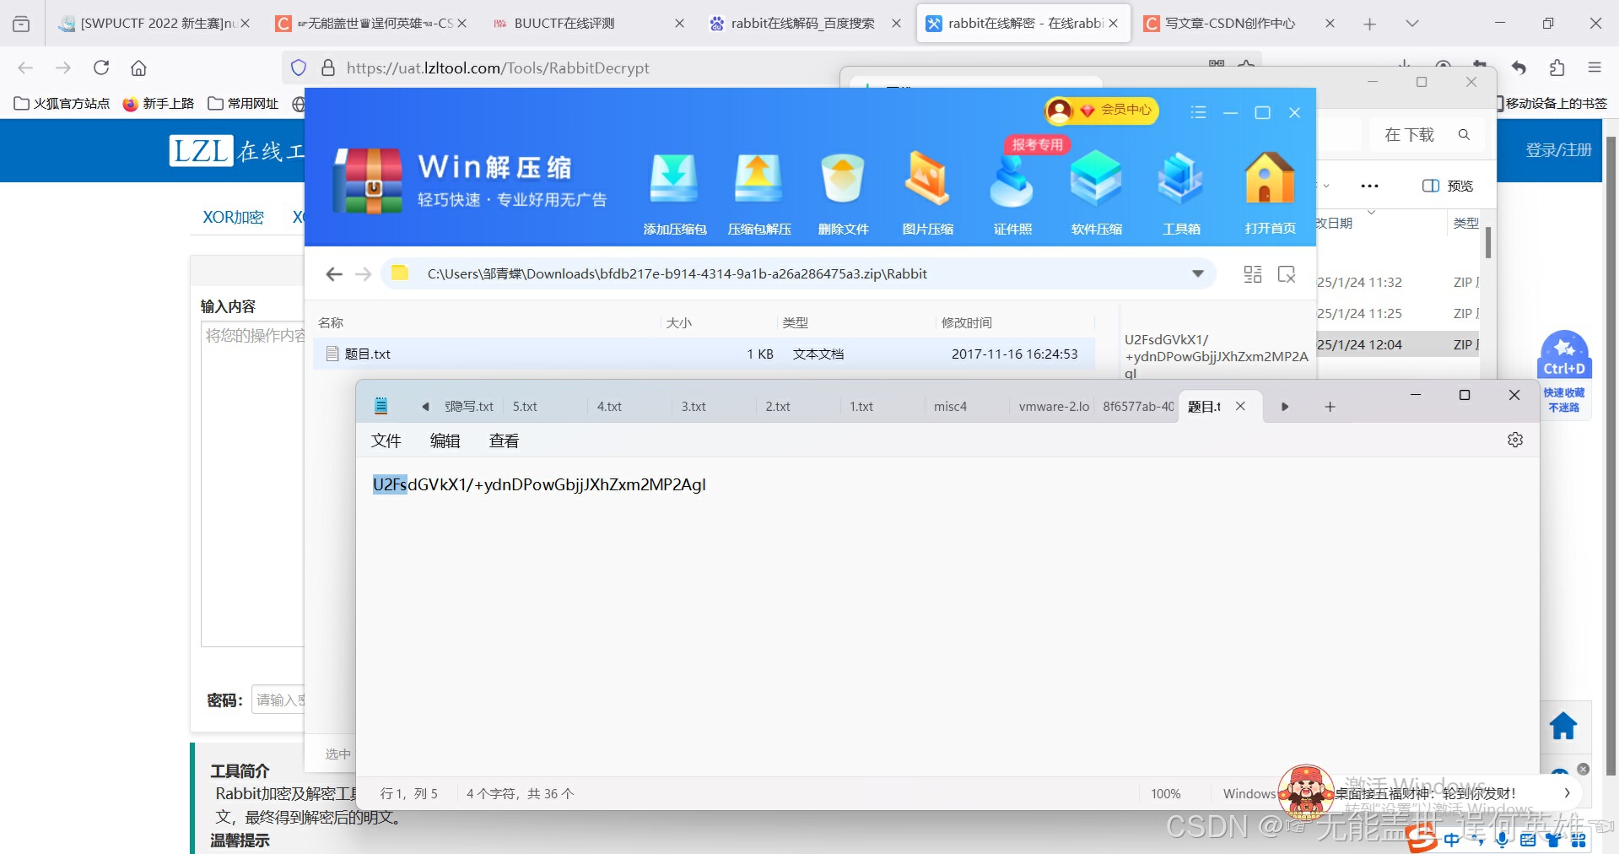Go to Firefox home page
Viewport: 1619px width, 854px height.
click(138, 68)
